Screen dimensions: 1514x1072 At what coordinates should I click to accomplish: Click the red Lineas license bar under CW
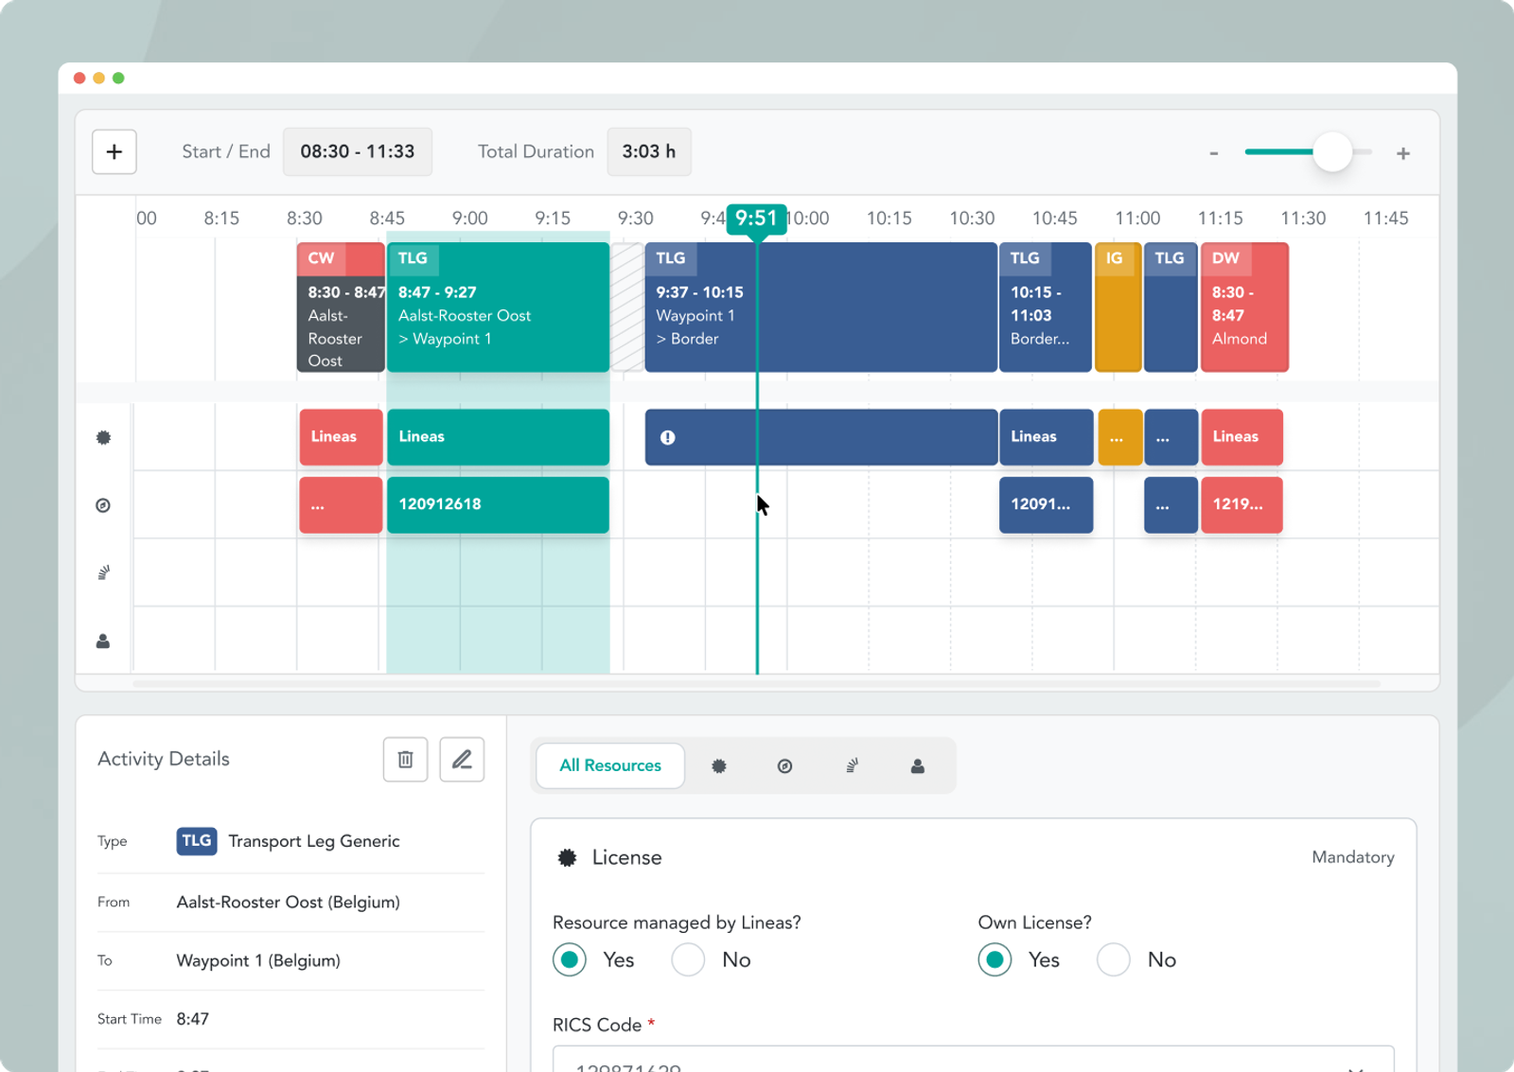coord(341,437)
